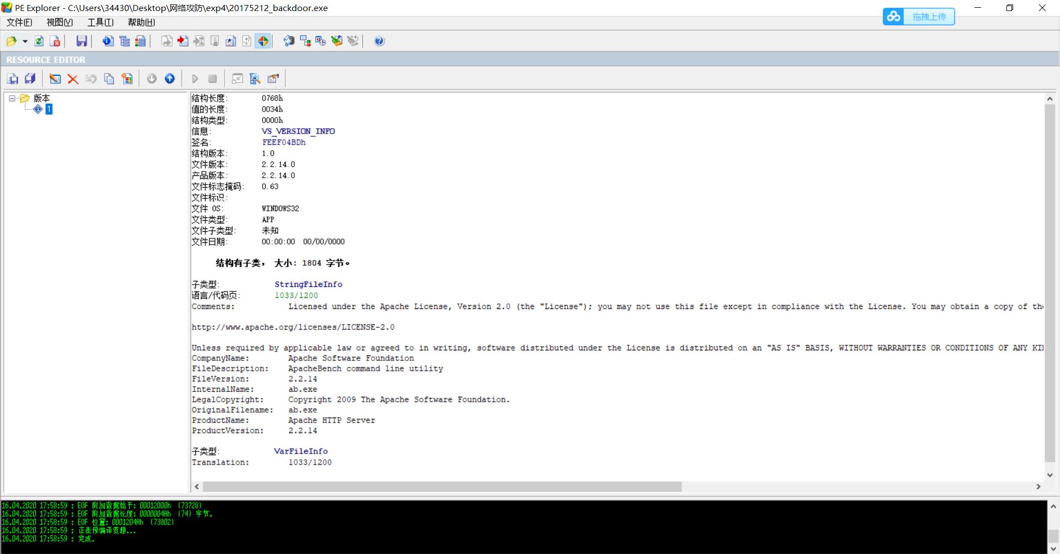Select resource item 1 under 版本
1060x554 pixels.
49,109
